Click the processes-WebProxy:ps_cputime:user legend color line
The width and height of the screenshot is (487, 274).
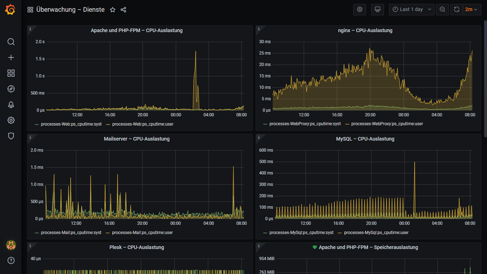[347, 124]
